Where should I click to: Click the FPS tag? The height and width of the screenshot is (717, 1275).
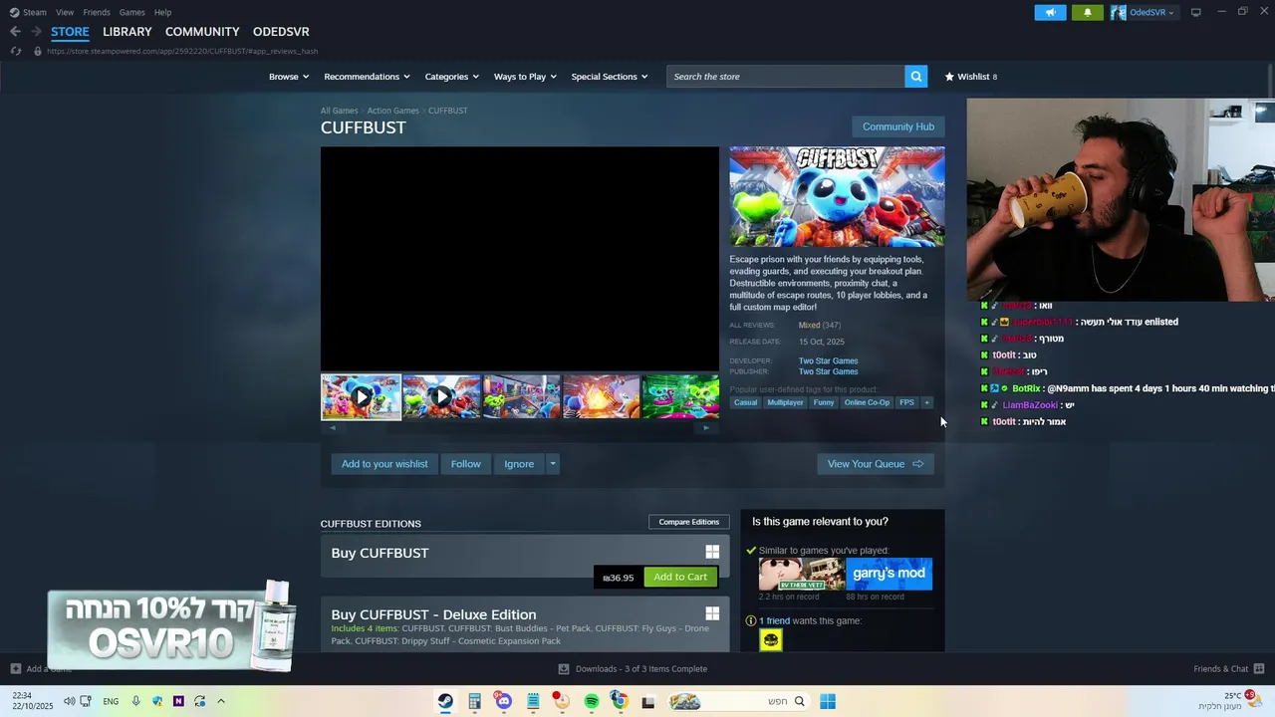[x=906, y=402]
